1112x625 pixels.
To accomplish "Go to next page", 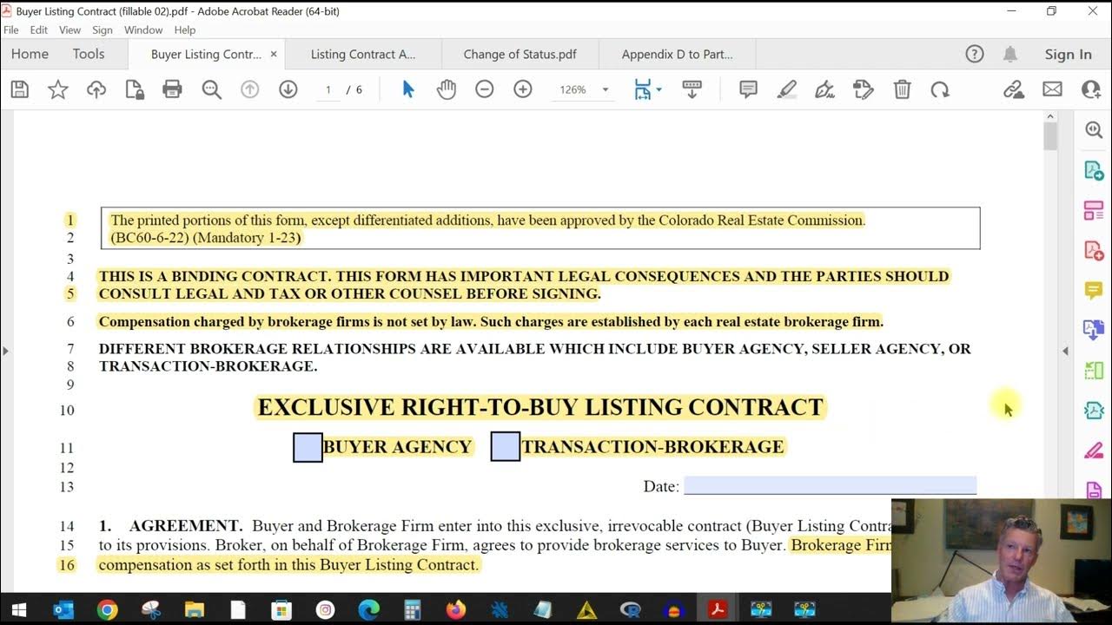I will click(x=288, y=89).
